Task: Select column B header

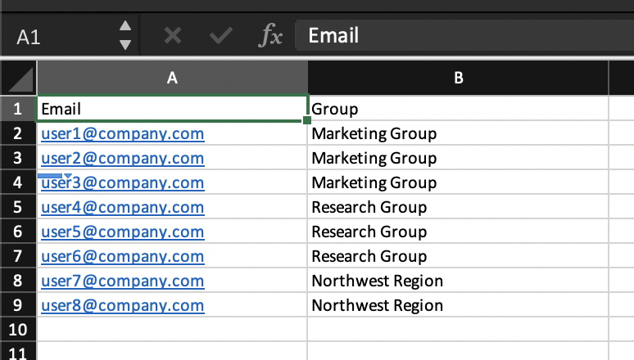Action: [458, 78]
